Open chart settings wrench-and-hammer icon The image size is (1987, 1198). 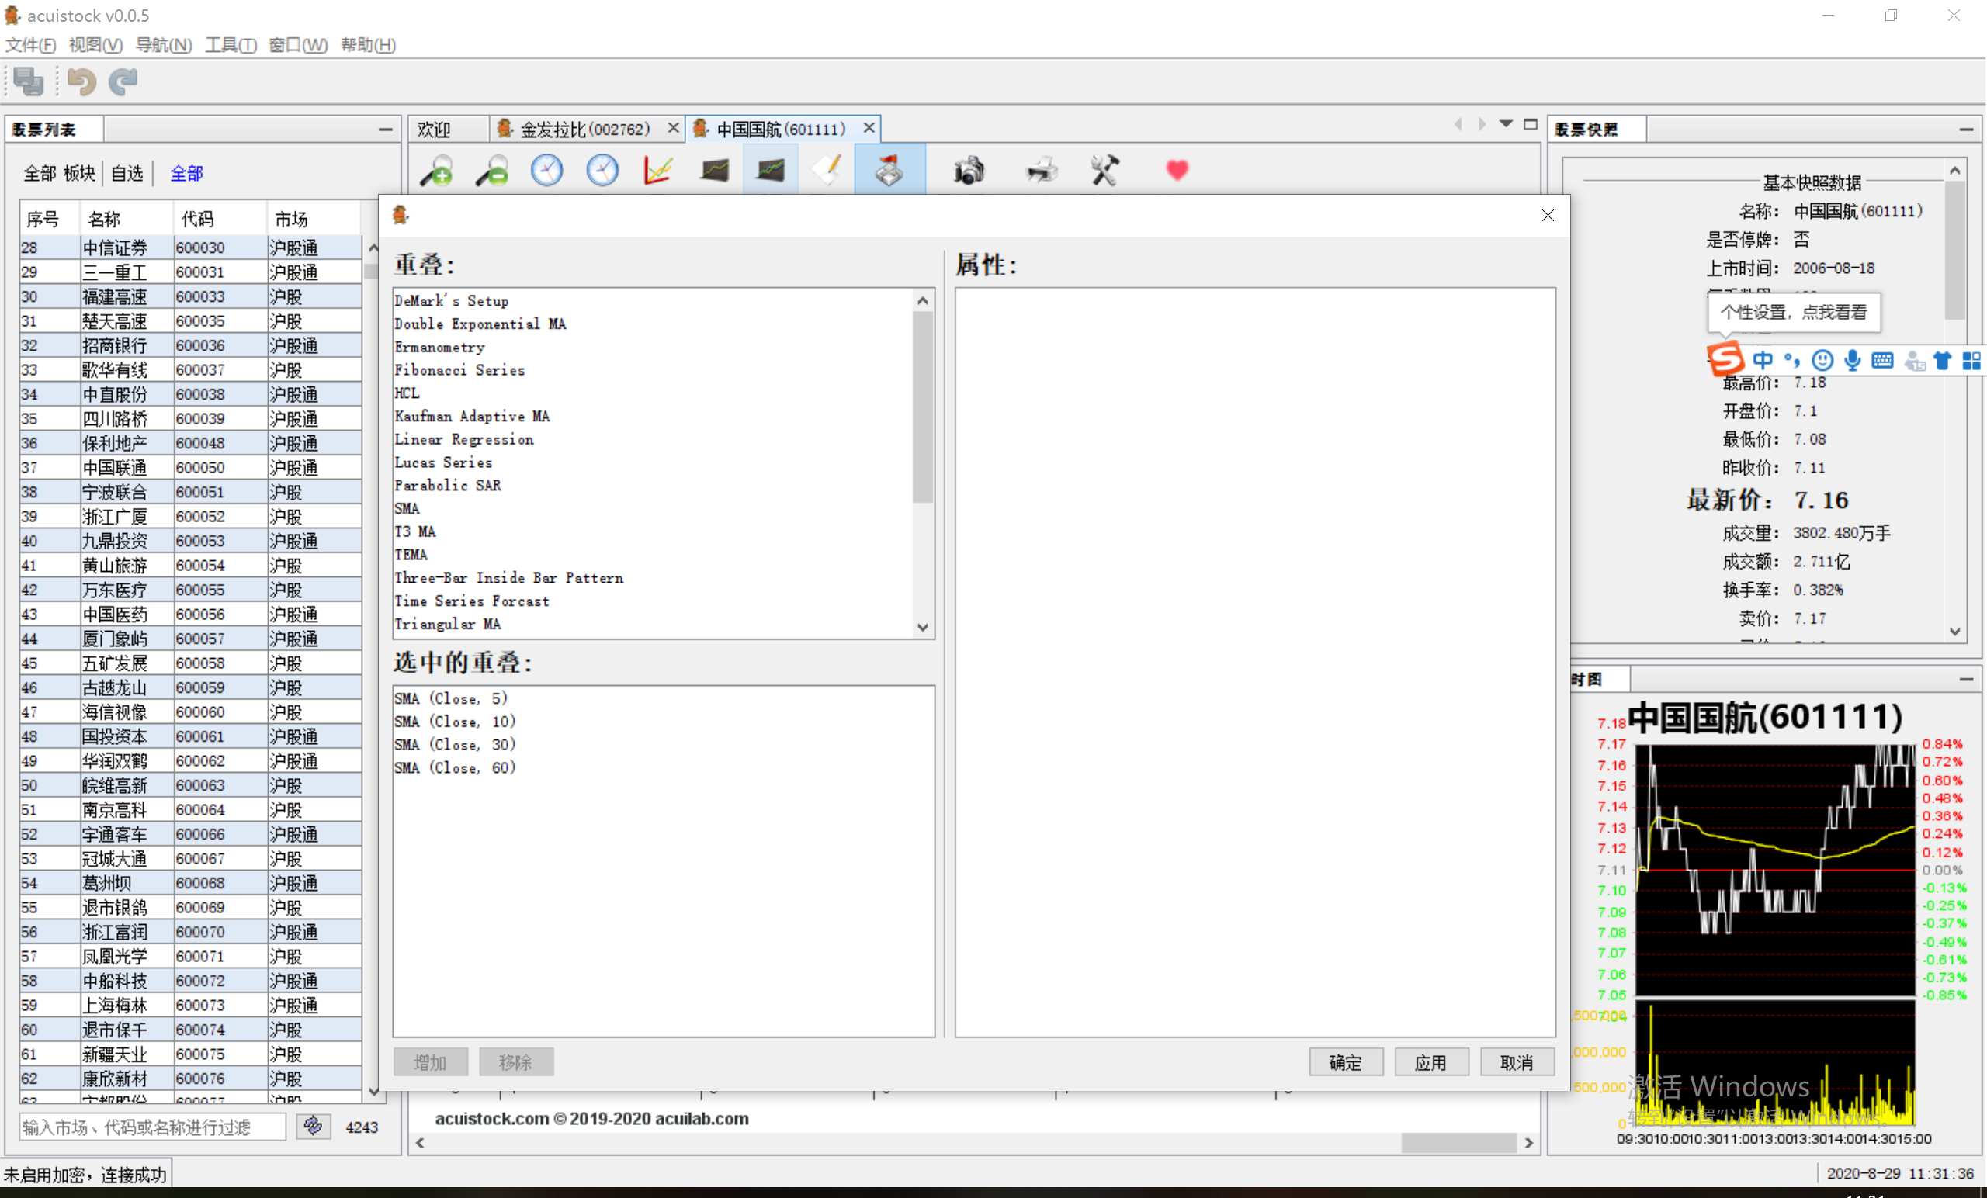[x=1104, y=171]
